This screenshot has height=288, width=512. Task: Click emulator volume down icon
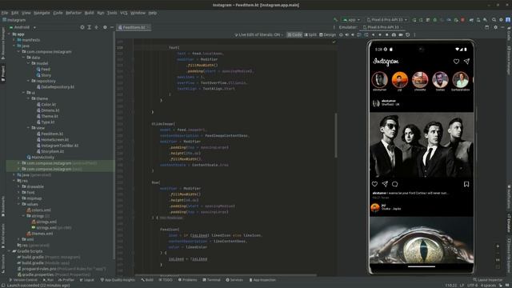(x=353, y=34)
